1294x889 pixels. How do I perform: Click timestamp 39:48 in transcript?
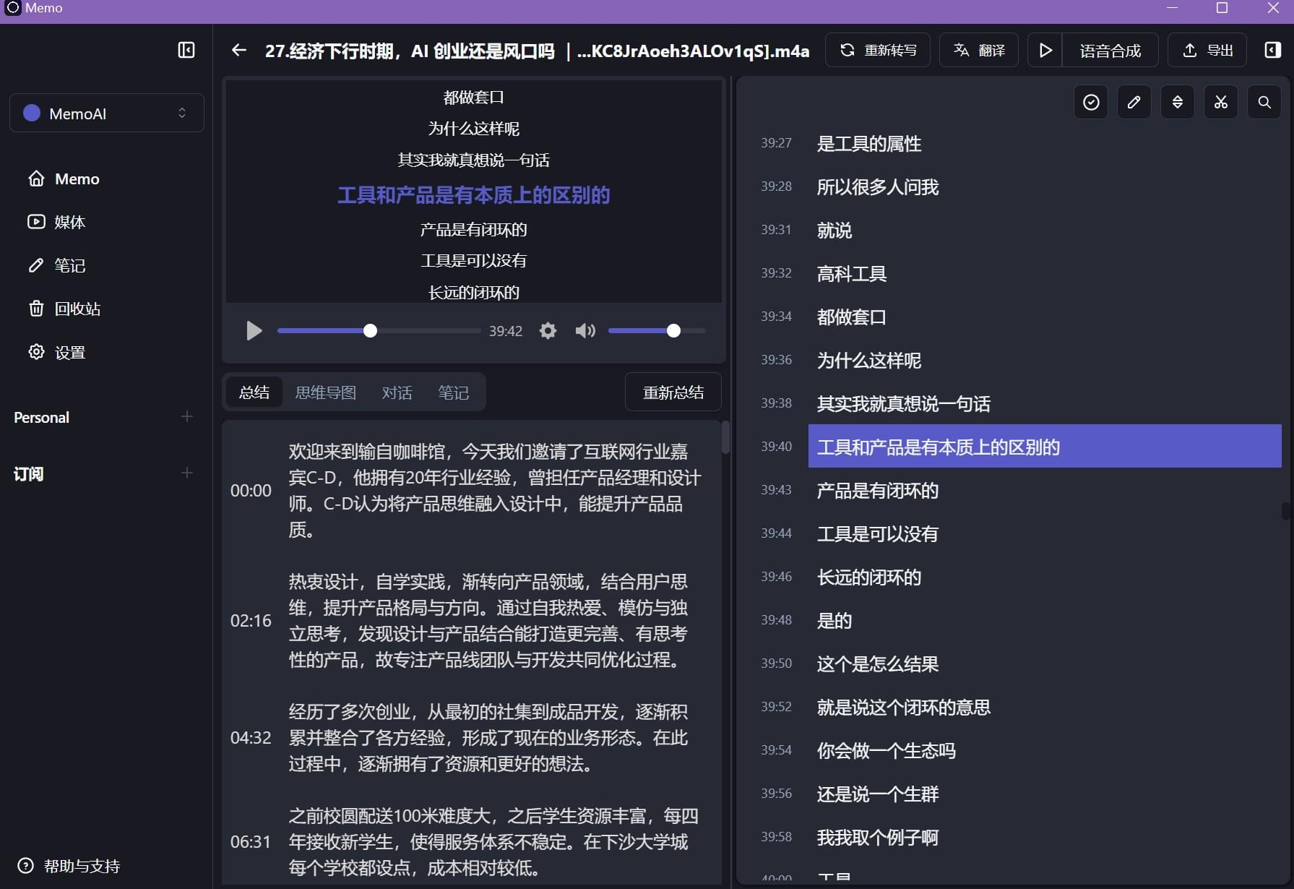[776, 620]
